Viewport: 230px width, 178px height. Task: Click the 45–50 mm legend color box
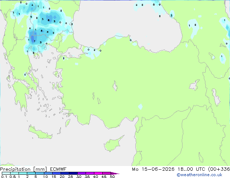tap(107, 173)
